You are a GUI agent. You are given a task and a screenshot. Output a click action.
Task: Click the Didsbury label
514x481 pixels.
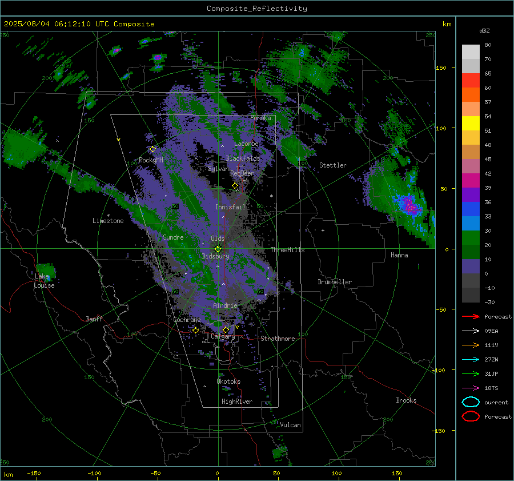point(215,256)
